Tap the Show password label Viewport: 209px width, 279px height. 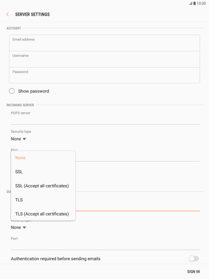34,91
